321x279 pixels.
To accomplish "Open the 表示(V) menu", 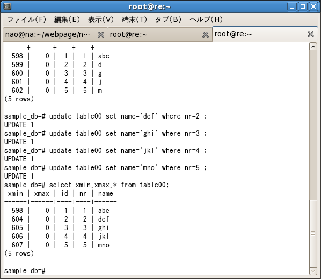I will point(101,20).
